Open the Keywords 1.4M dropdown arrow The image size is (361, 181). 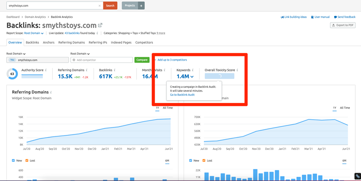(192, 77)
